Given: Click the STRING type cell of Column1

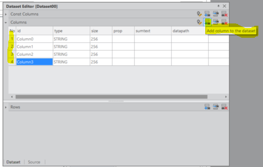Looking at the screenshot, I should (x=72, y=46).
